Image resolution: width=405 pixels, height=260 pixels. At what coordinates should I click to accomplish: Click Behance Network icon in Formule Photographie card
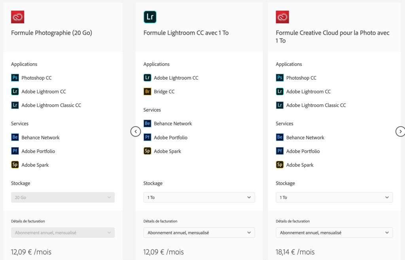click(15, 137)
